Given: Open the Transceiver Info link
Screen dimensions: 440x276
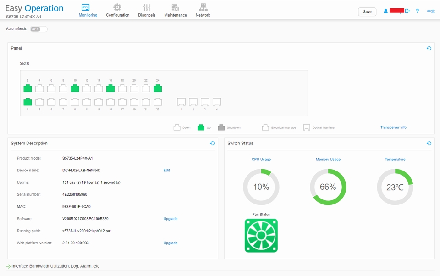Looking at the screenshot, I should tap(393, 127).
